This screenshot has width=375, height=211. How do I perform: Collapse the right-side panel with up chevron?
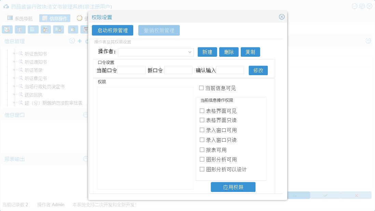pos(368,41)
